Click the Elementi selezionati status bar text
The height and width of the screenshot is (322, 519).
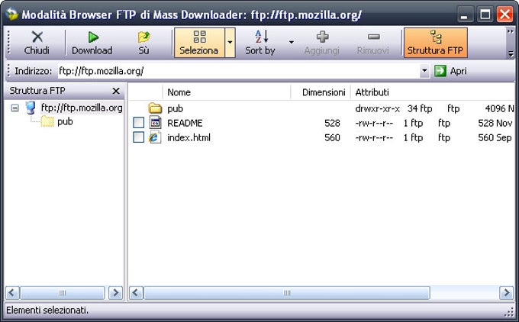click(47, 310)
